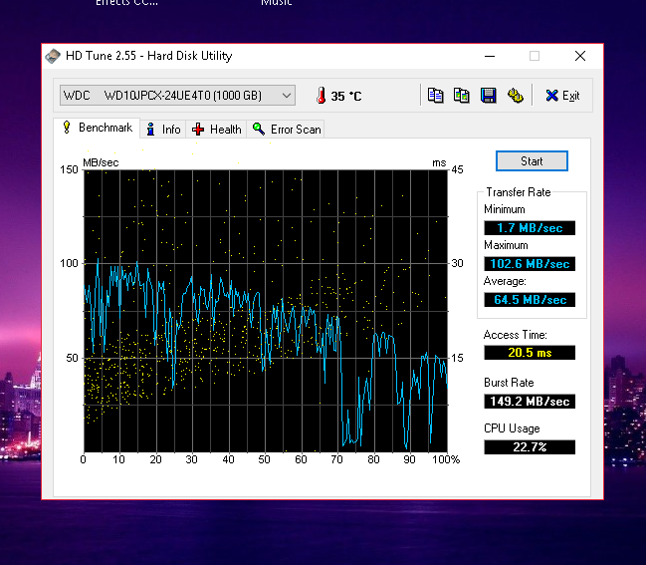Open the Error Scan tab

tap(287, 130)
